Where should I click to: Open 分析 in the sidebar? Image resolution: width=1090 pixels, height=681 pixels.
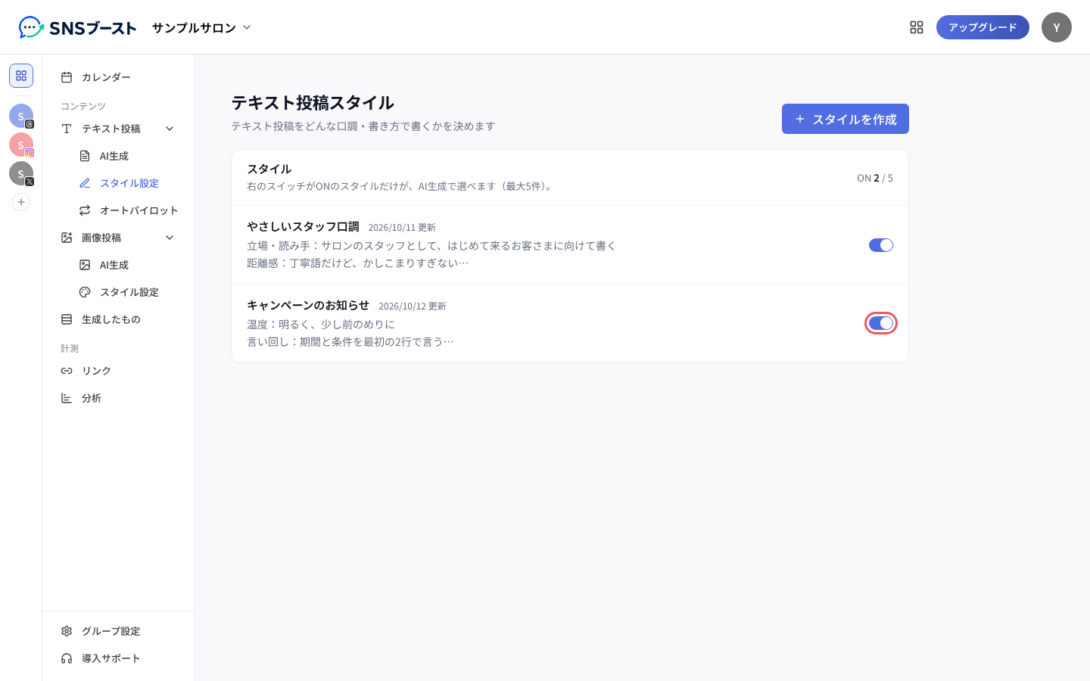[x=118, y=398]
